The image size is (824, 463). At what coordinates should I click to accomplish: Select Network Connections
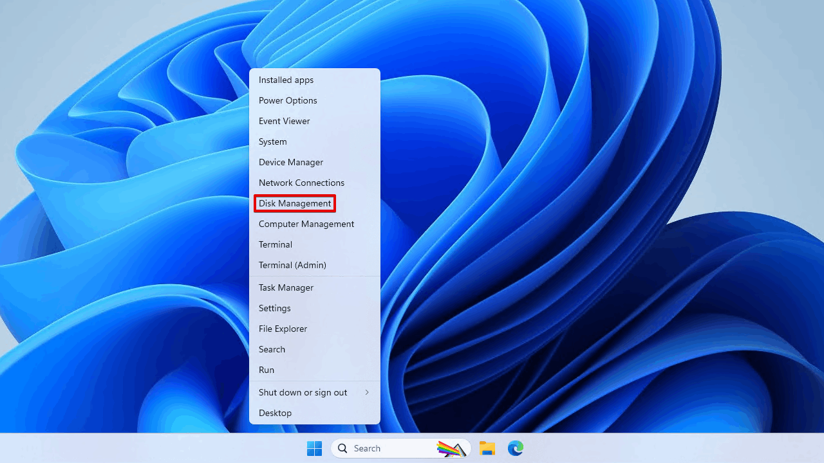[301, 183]
